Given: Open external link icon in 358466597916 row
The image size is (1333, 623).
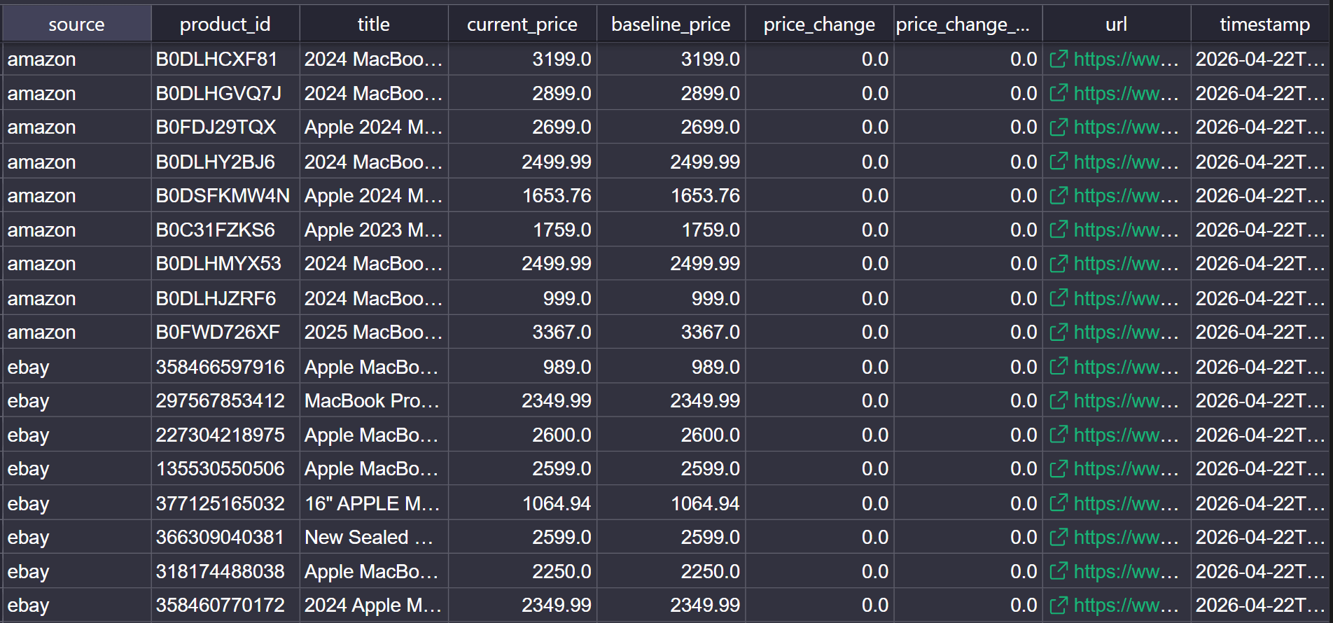Looking at the screenshot, I should point(1059,367).
